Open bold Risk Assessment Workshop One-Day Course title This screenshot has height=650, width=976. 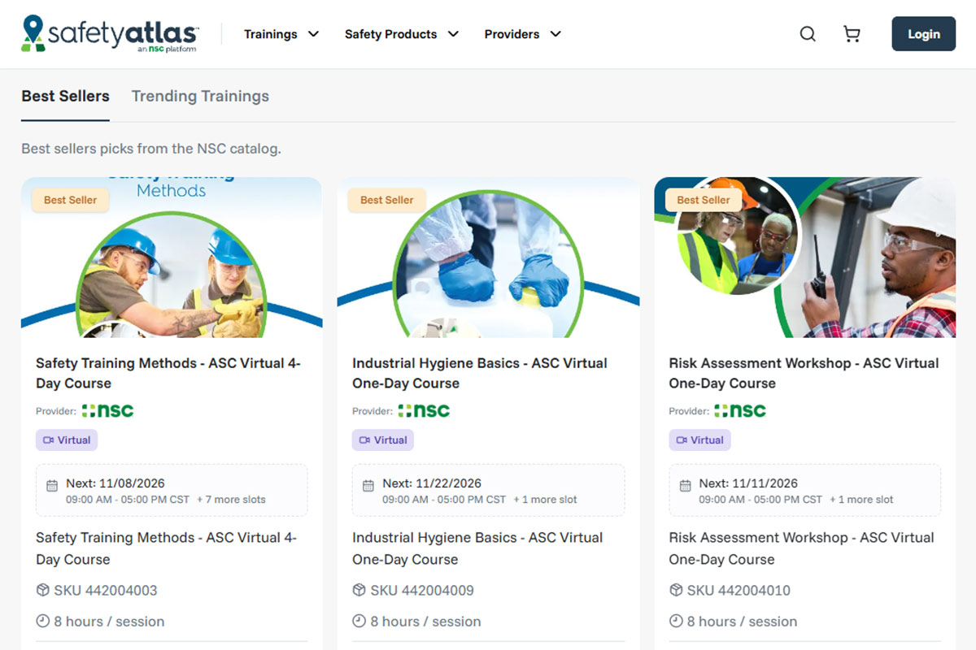[804, 373]
